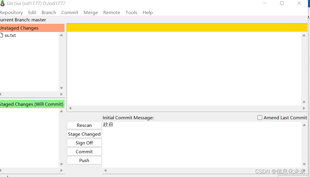
Task: Click the diff pane scroll up arrow
Action: click(x=304, y=35)
